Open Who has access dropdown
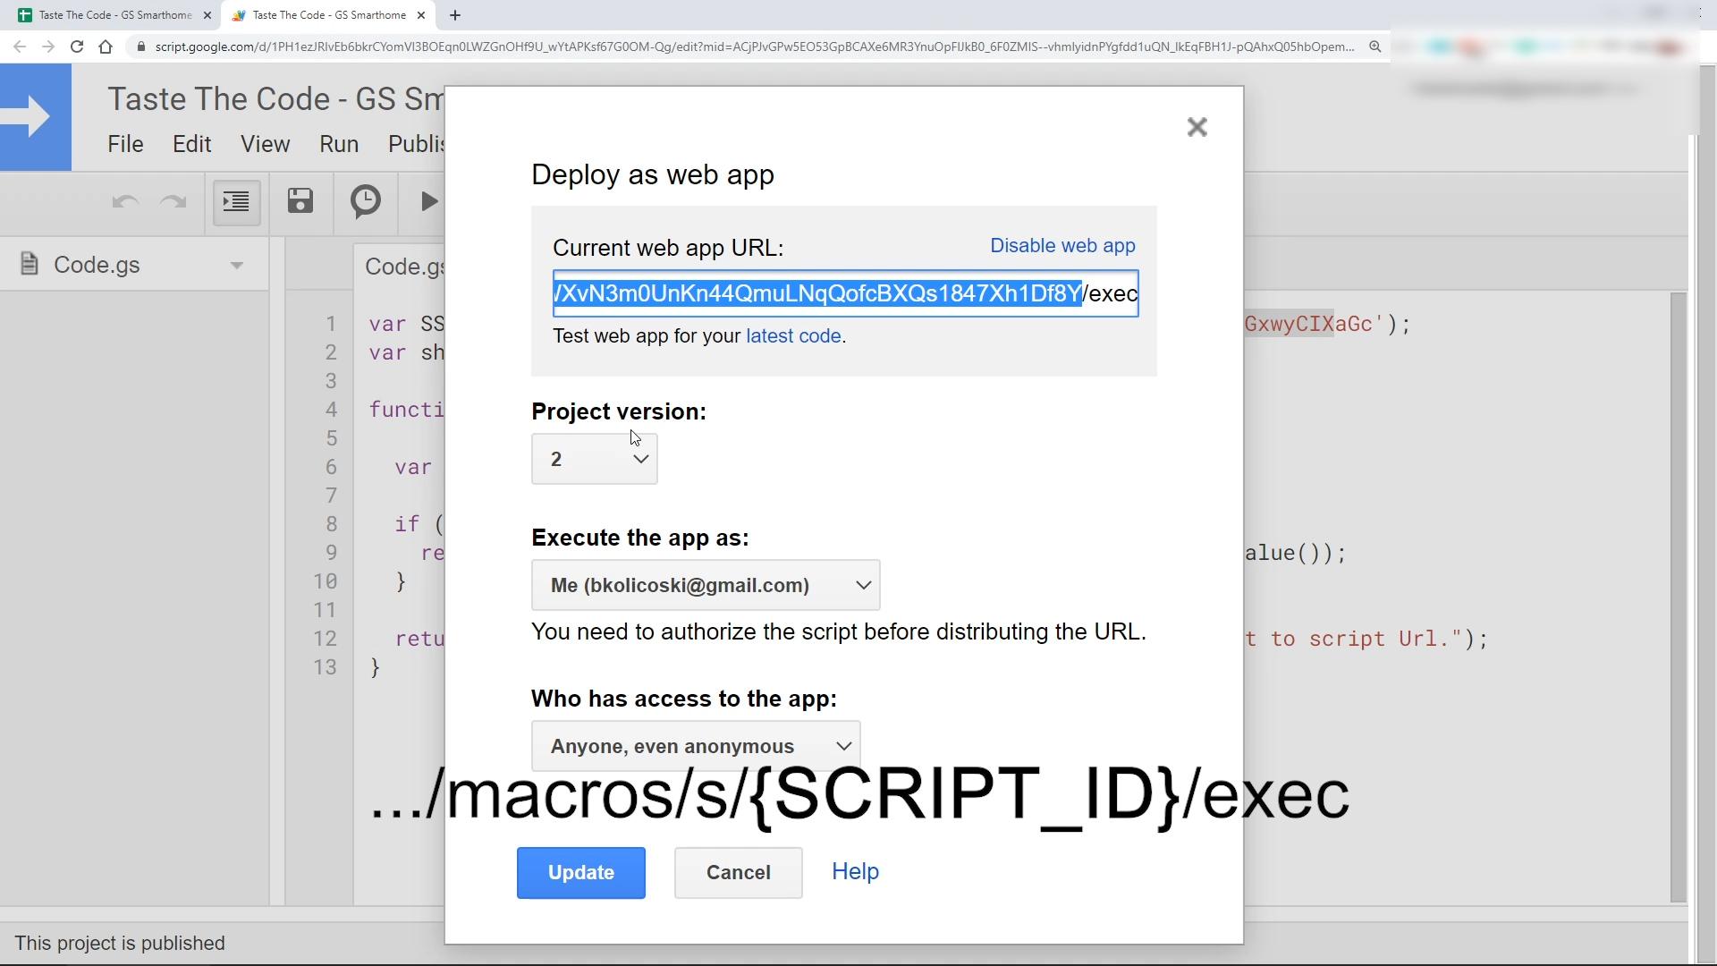 tap(696, 745)
